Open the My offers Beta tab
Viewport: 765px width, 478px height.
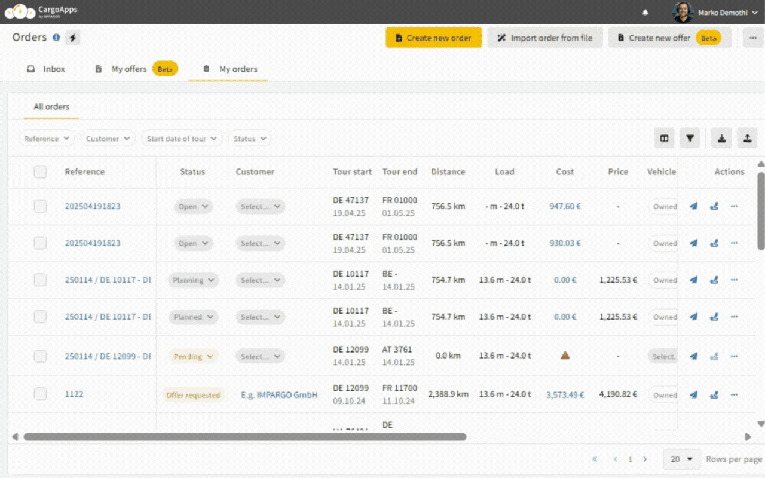[x=128, y=69]
